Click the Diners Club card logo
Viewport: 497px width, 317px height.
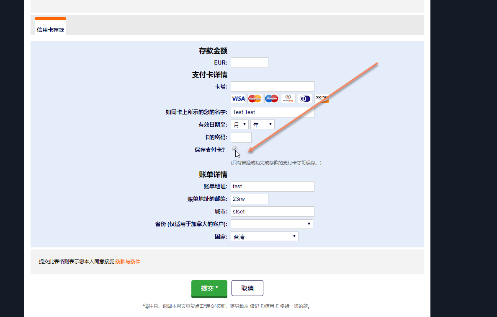point(305,99)
